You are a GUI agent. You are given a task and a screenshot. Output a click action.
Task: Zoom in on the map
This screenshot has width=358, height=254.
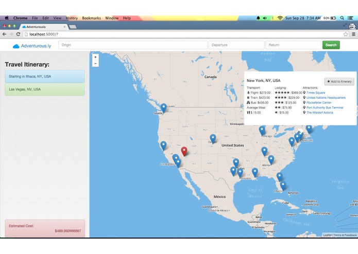pos(95,57)
